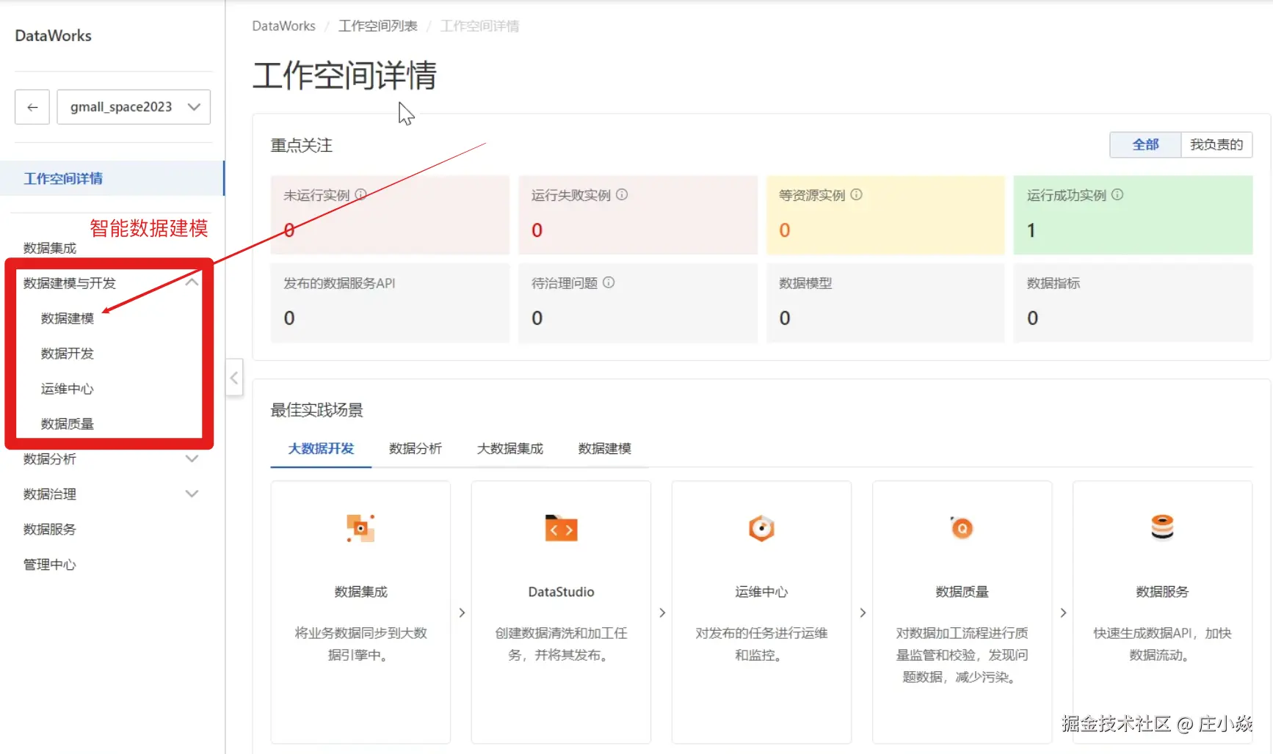Viewport: 1273px width, 754px height.
Task: Click the DataWorks logo text in sidebar
Action: 53,36
